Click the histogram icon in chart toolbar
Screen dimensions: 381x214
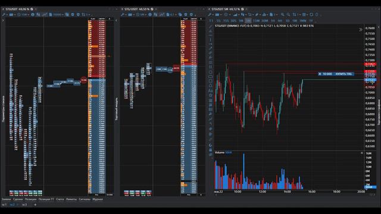point(264,14)
